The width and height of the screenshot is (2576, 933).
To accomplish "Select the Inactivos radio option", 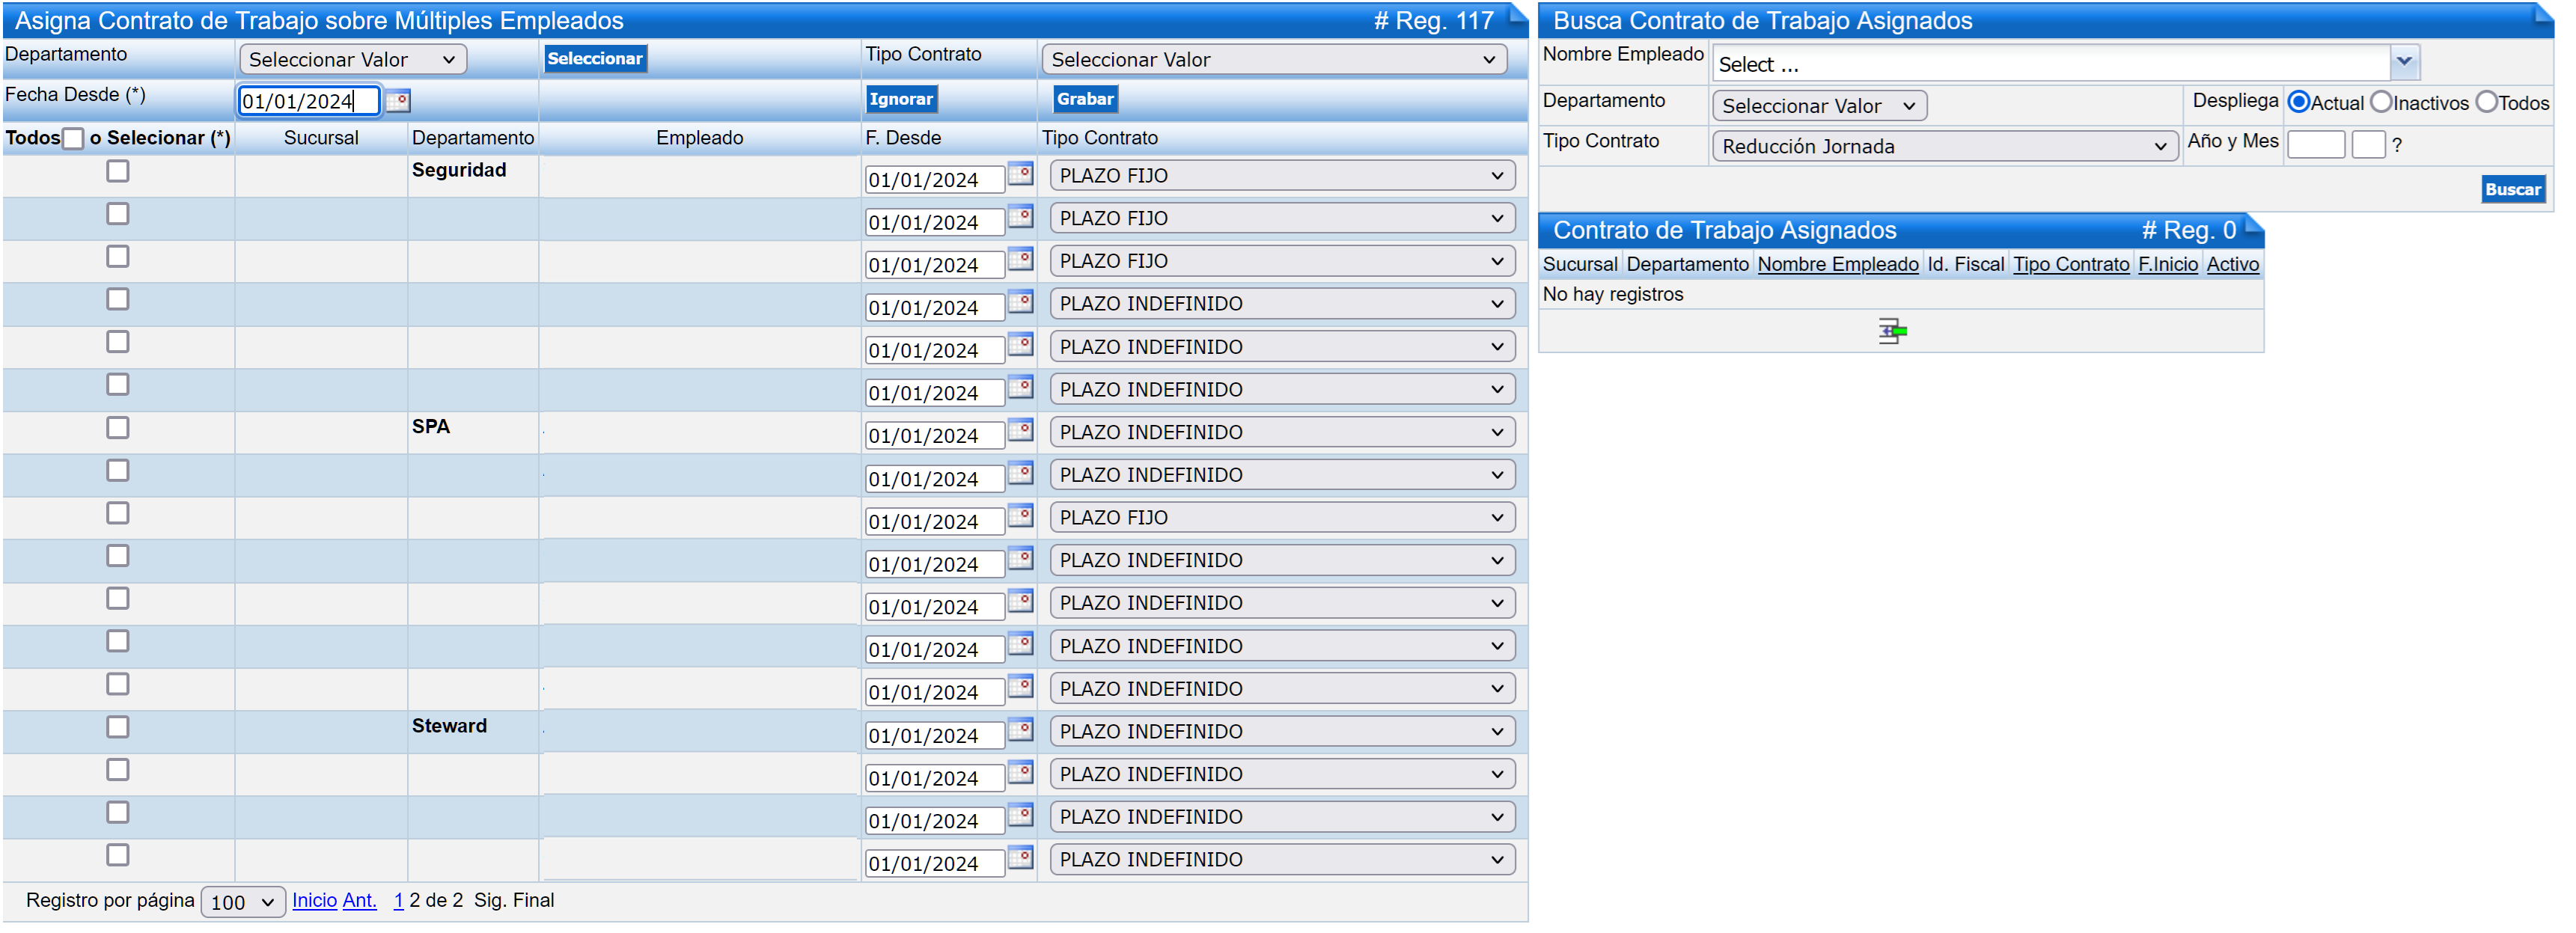I will pos(2381,103).
